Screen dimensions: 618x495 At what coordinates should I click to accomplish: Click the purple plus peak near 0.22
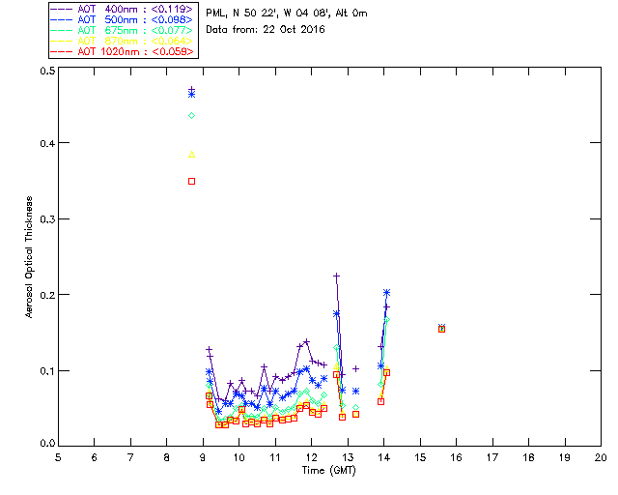click(336, 276)
